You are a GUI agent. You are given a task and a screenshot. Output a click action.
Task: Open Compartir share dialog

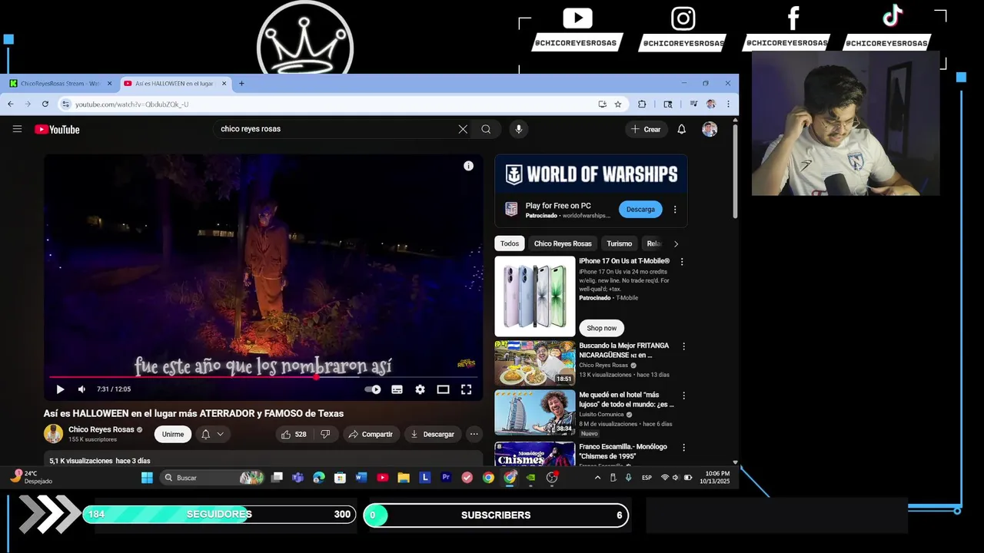[371, 434]
